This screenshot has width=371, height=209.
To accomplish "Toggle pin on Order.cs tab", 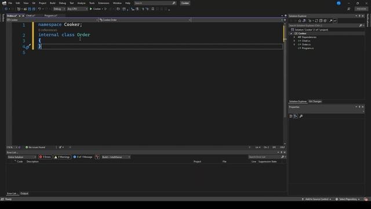I will [x=20, y=16].
